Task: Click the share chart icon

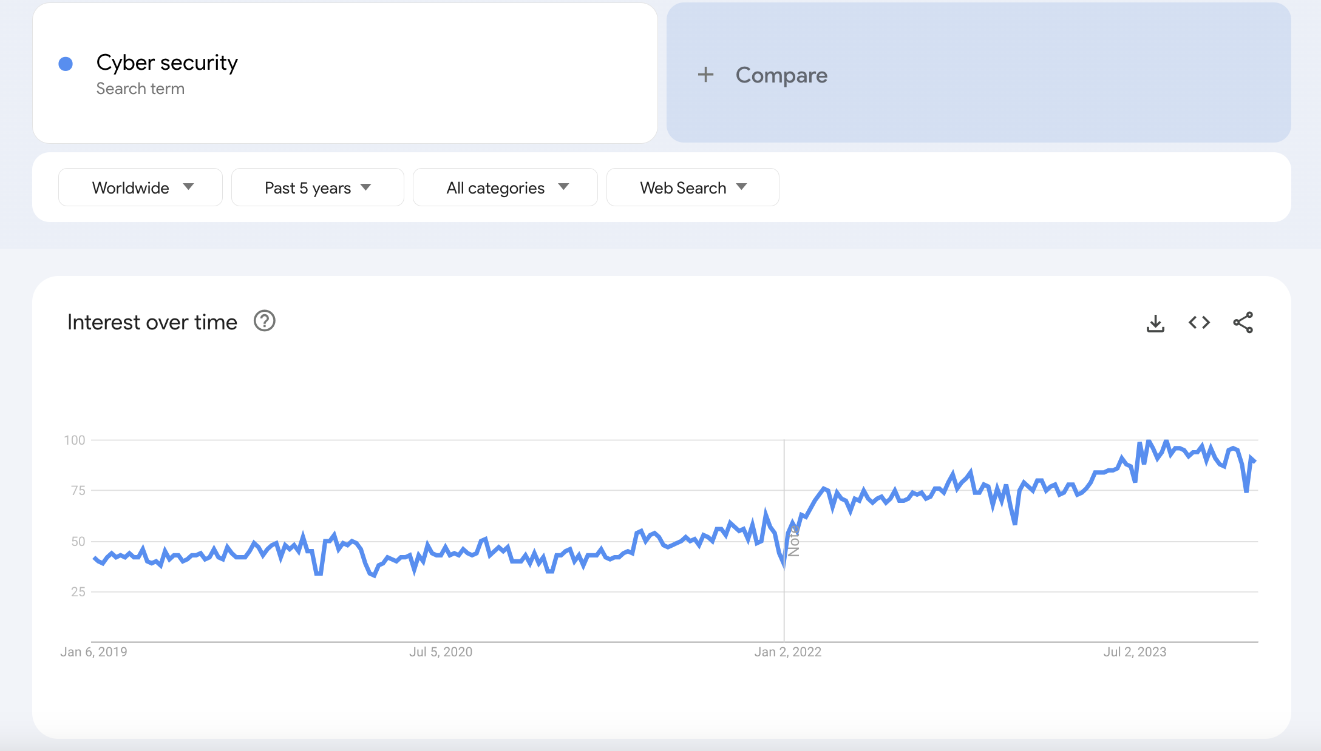Action: coord(1243,323)
